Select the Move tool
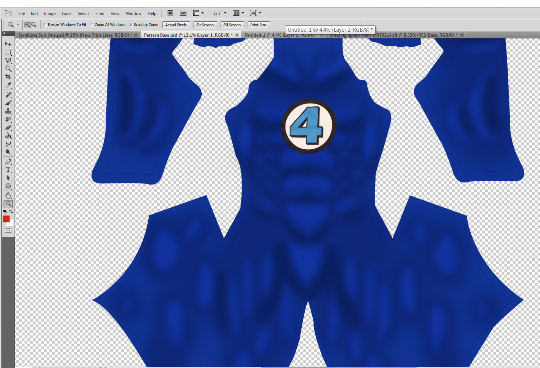Viewport: 540px width, 368px height. (x=8, y=44)
